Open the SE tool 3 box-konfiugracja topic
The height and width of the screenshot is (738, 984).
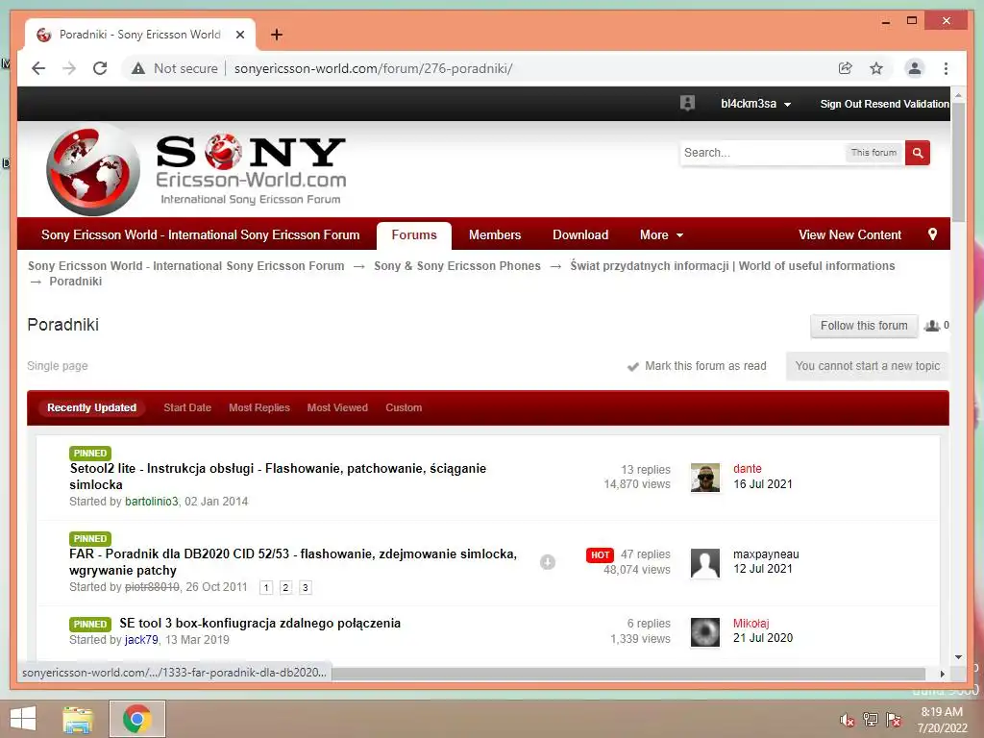[259, 623]
